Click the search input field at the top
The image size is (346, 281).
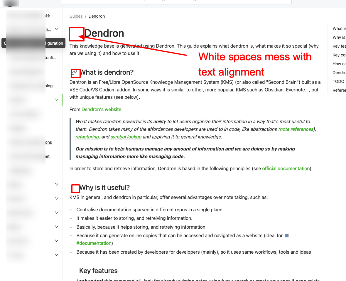click(x=176, y=2)
